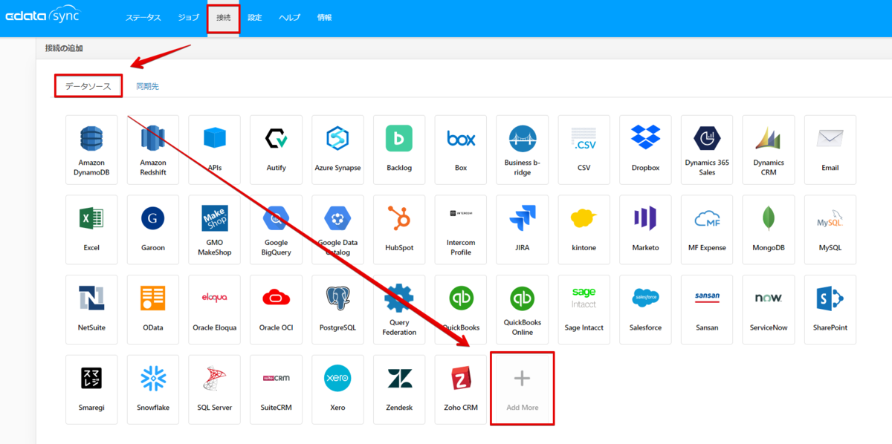The height and width of the screenshot is (444, 892).
Task: Select the Dynamics CRM connector
Action: [x=769, y=150]
